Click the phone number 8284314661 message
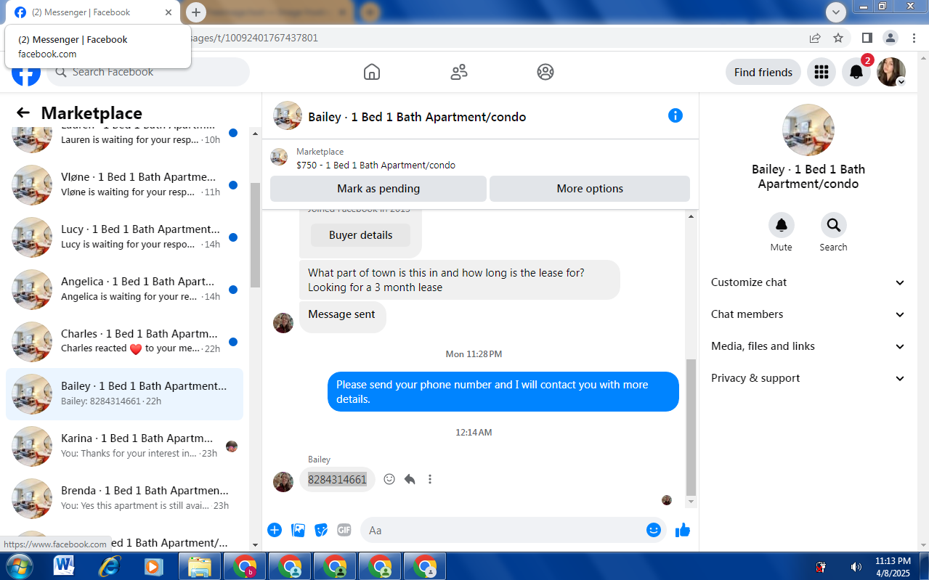 [x=337, y=479]
